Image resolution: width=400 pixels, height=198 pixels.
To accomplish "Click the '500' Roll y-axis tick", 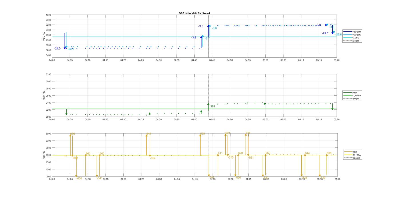I will [x=49, y=177].
